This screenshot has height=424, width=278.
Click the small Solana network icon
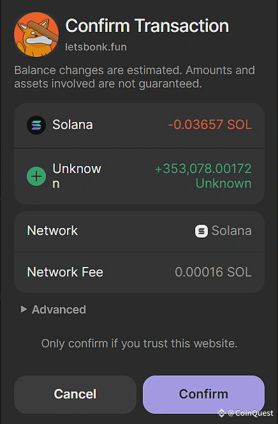(201, 231)
